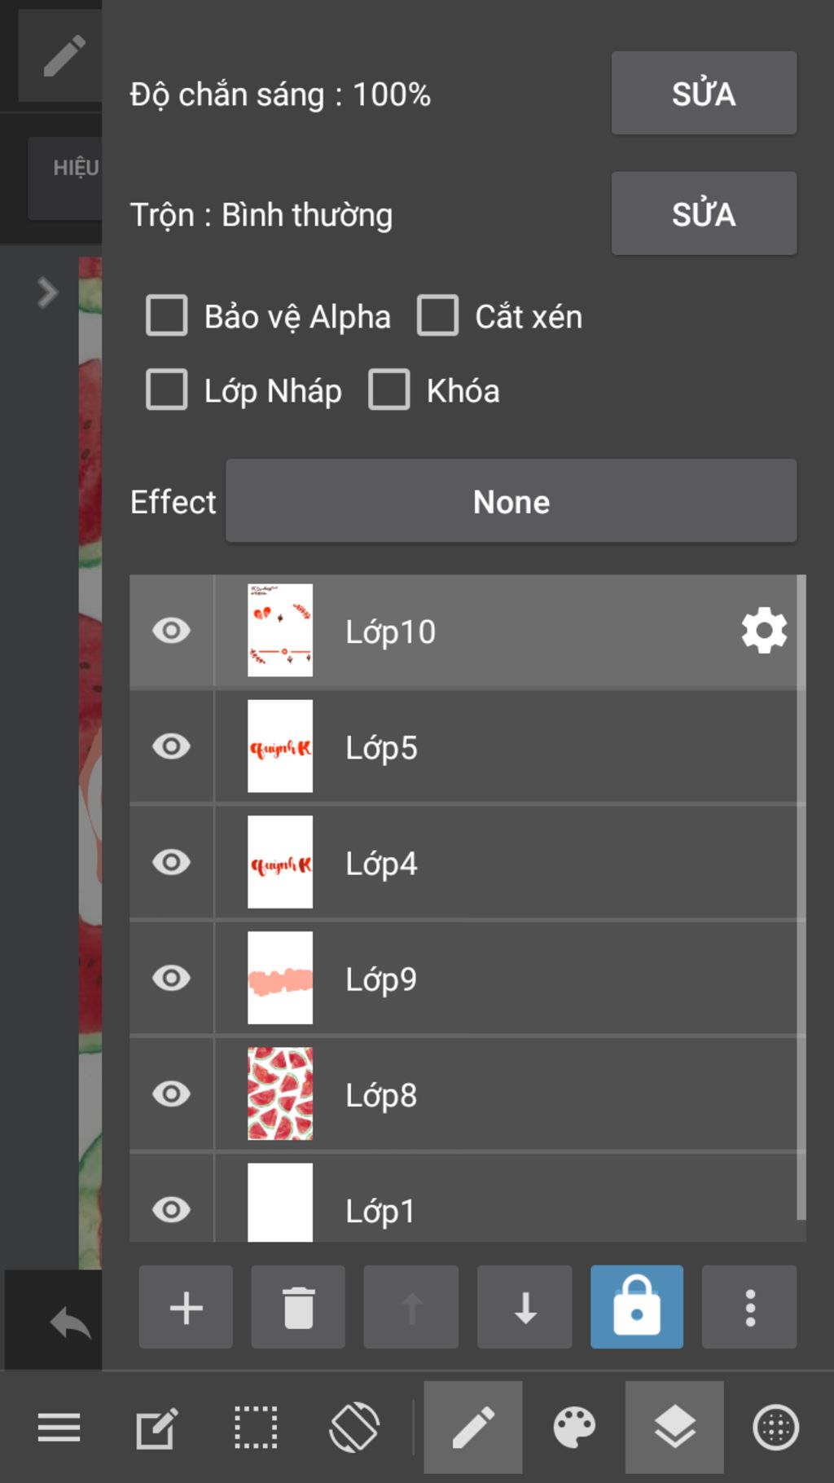Hide the Lớp5 layer eye
834x1483 pixels.
point(171,746)
